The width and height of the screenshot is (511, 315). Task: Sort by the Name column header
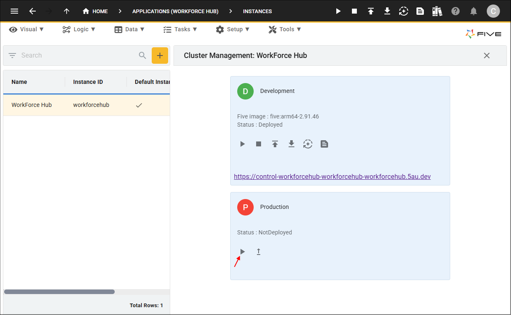(19, 82)
